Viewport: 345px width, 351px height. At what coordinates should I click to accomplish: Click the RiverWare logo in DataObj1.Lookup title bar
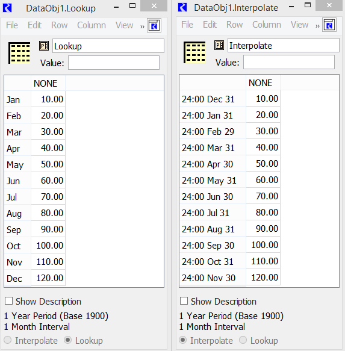pyautogui.click(x=7, y=8)
